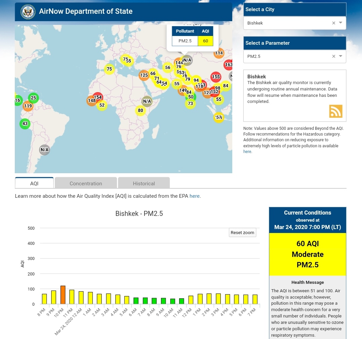Click the red 155 AQI map marker

pyautogui.click(x=216, y=77)
